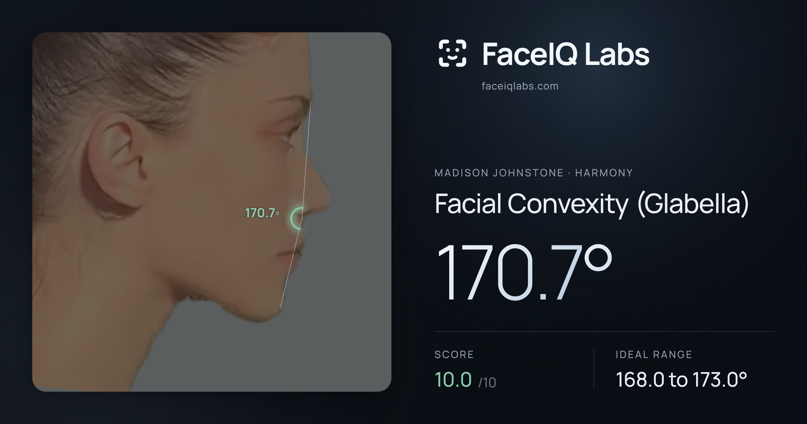Click the FaceIQ Labs brand title
Image resolution: width=807 pixels, height=424 pixels.
tap(566, 54)
